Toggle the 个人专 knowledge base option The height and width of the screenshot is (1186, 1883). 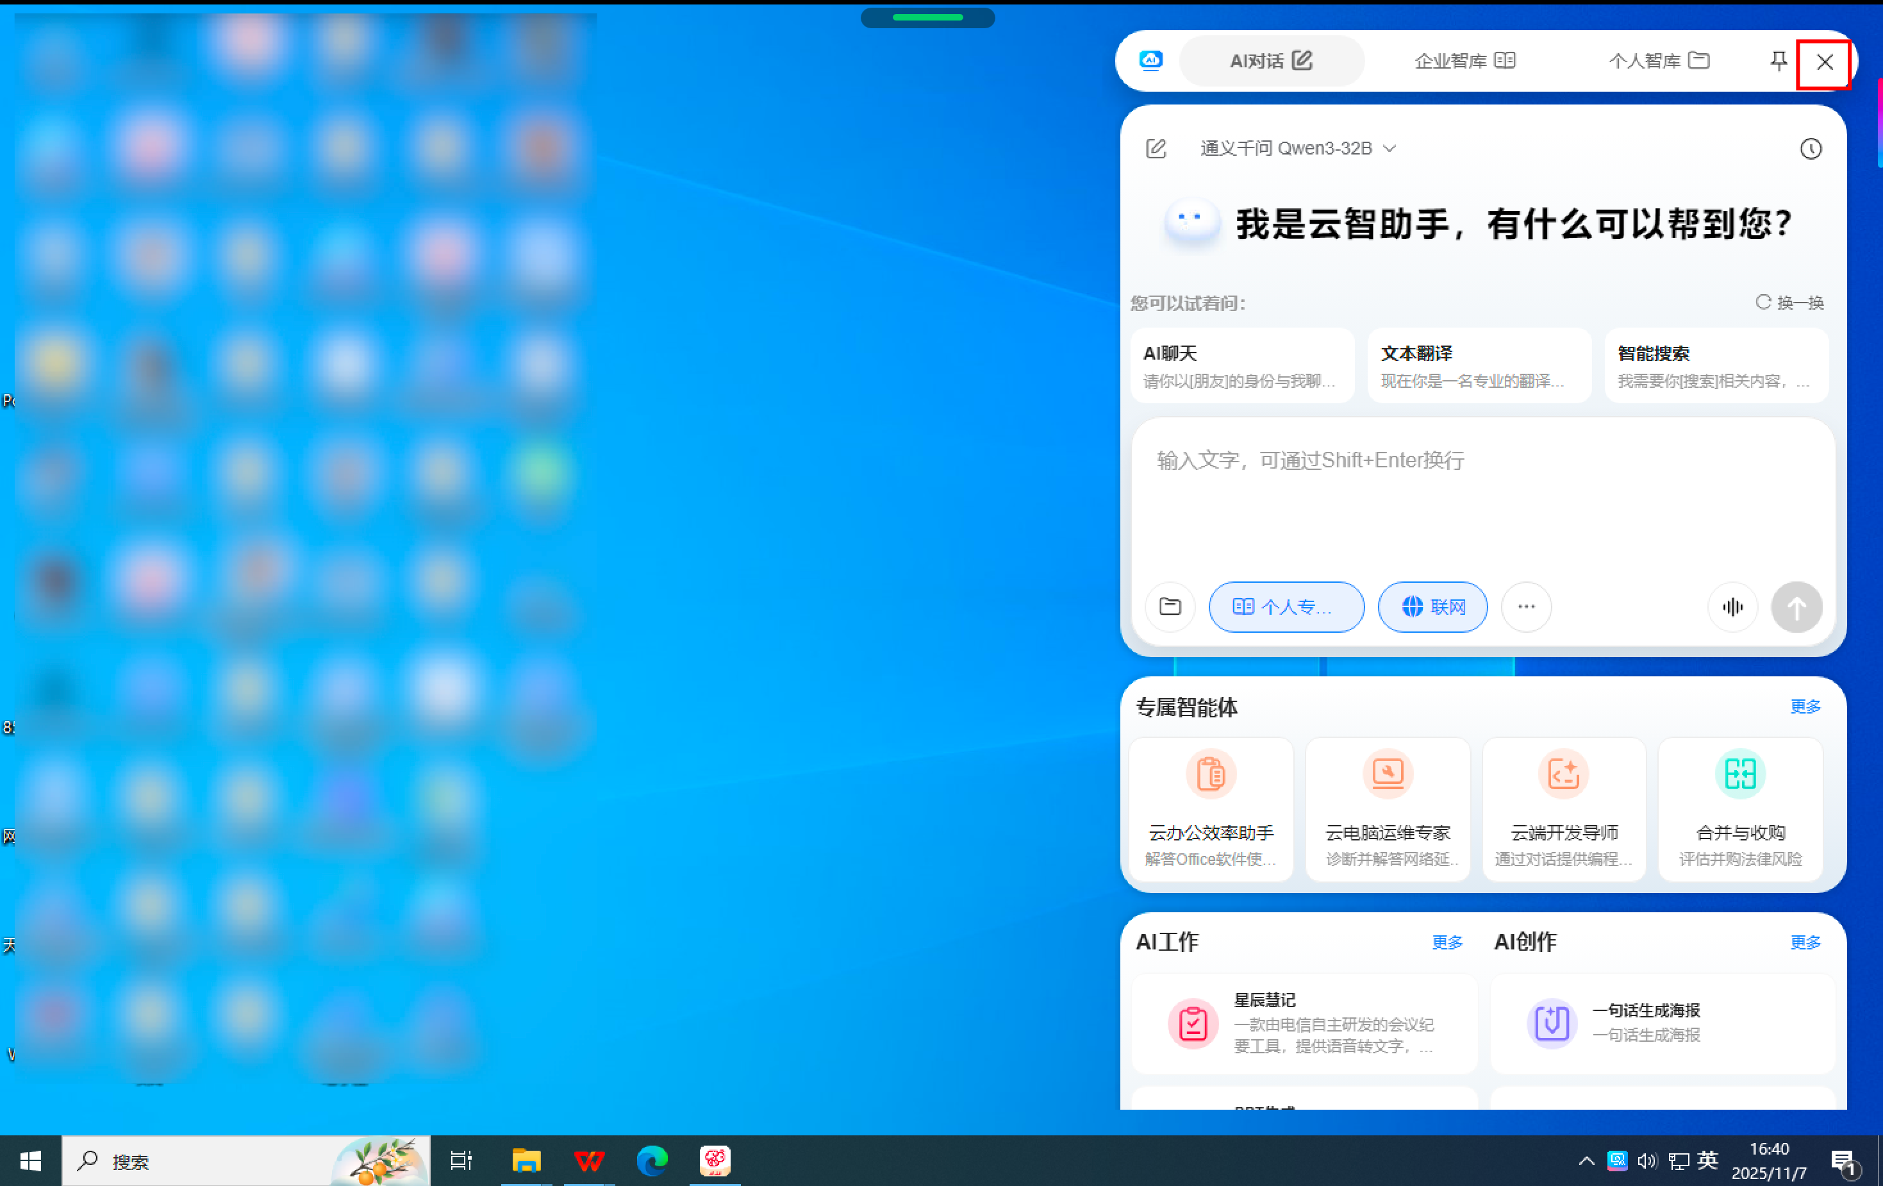(x=1286, y=606)
